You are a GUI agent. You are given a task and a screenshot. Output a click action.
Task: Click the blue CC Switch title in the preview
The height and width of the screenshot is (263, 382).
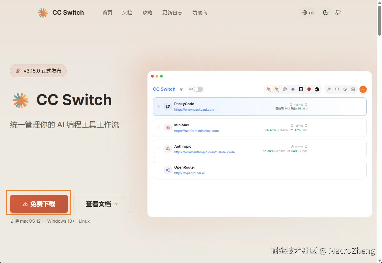[x=164, y=89]
